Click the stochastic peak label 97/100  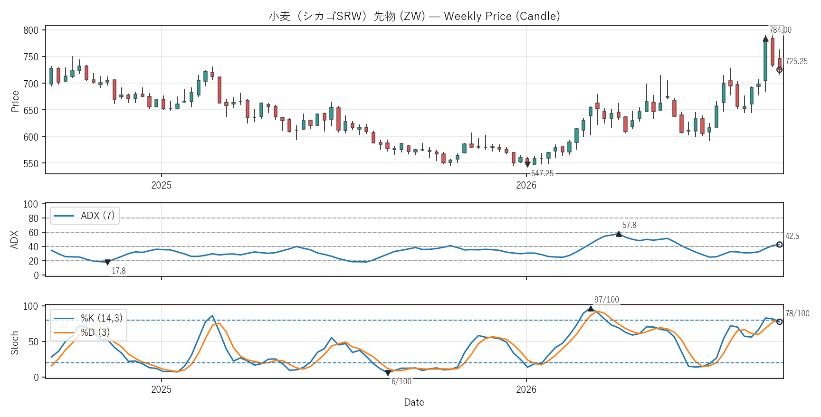tap(607, 300)
